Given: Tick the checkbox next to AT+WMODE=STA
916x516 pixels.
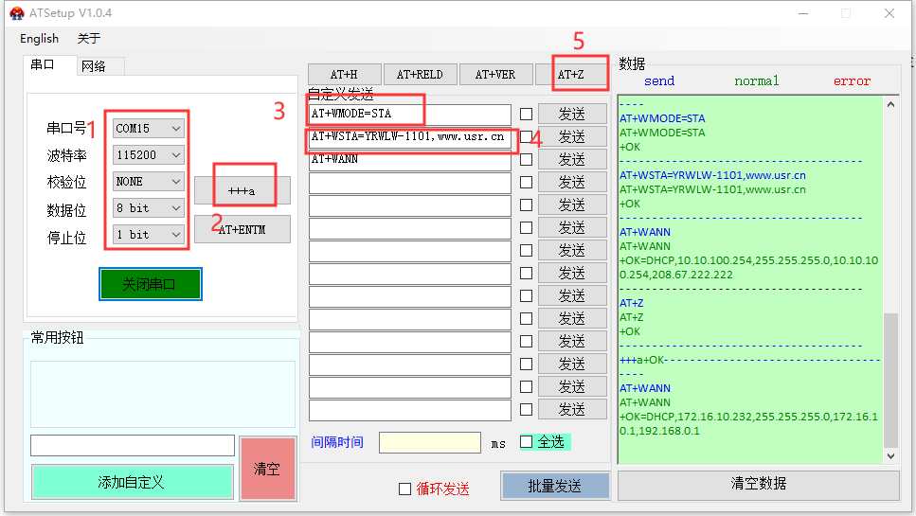Looking at the screenshot, I should [526, 114].
